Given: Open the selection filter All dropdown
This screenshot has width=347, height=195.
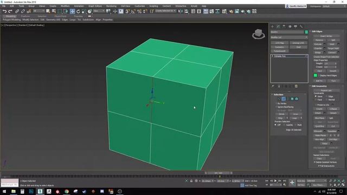Looking at the screenshot, I should coord(39,11).
